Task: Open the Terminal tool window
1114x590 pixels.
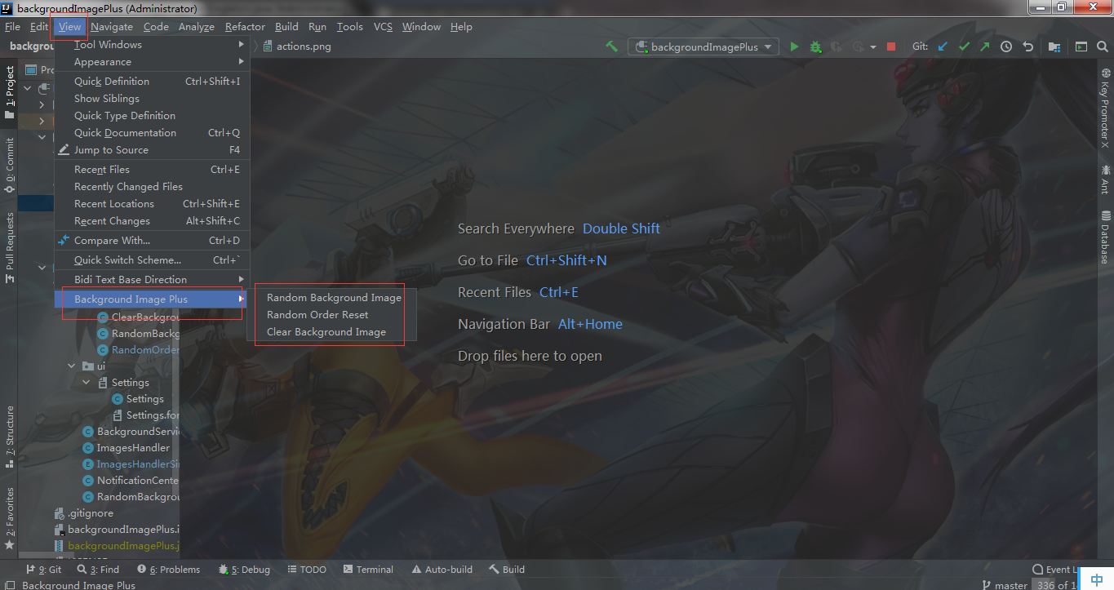Action: coord(368,570)
